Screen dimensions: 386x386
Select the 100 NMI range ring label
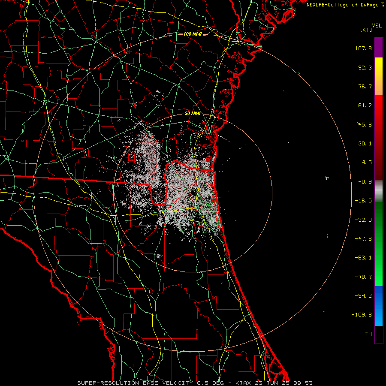tap(193, 34)
